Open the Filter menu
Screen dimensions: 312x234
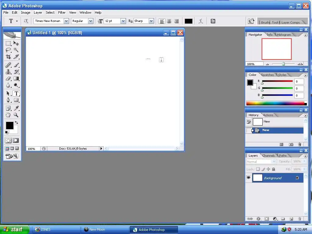tap(62, 12)
